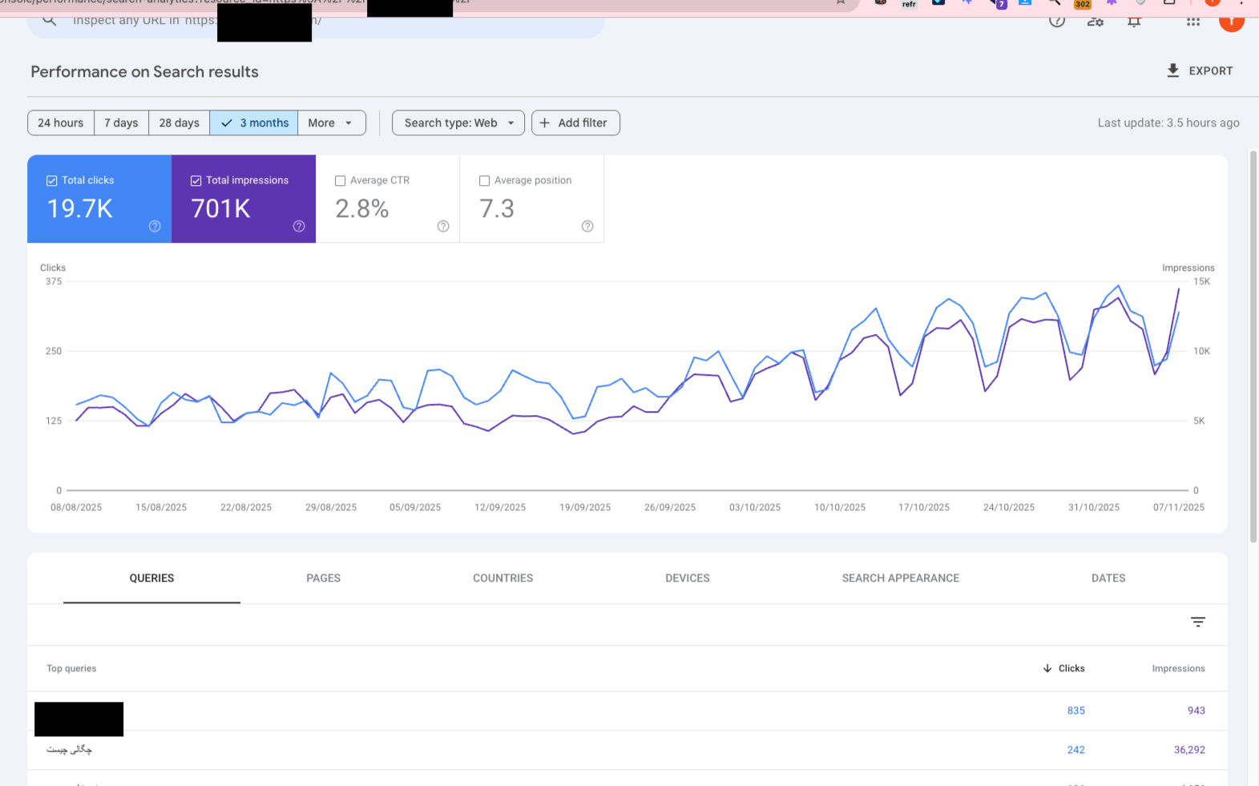The image size is (1259, 786).
Task: Click the magnifier icon in URL inspection bar
Action: tap(50, 20)
